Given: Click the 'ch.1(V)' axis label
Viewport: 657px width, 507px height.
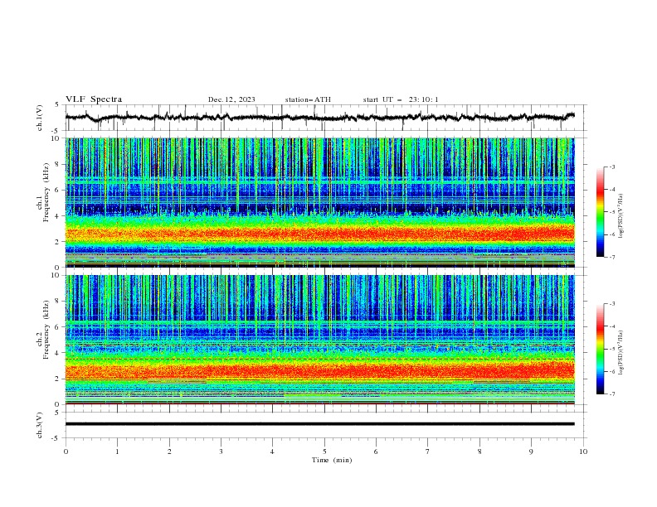Looking at the screenshot, I should tap(40, 118).
